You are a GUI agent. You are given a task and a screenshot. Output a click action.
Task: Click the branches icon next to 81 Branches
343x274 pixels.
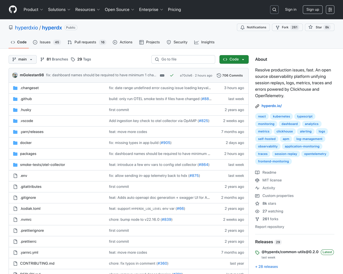point(42,59)
